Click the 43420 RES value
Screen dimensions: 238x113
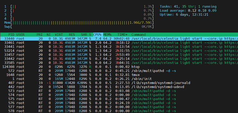coord(70,83)
